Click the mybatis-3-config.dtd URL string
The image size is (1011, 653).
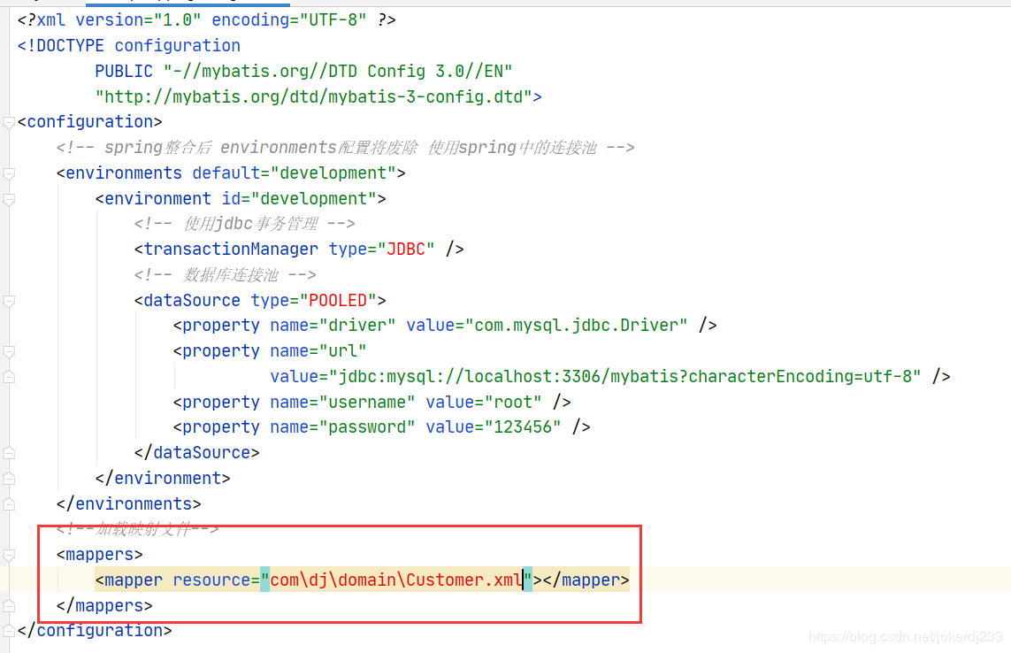[314, 96]
